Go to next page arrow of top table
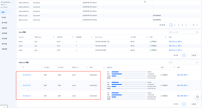 [197, 25]
